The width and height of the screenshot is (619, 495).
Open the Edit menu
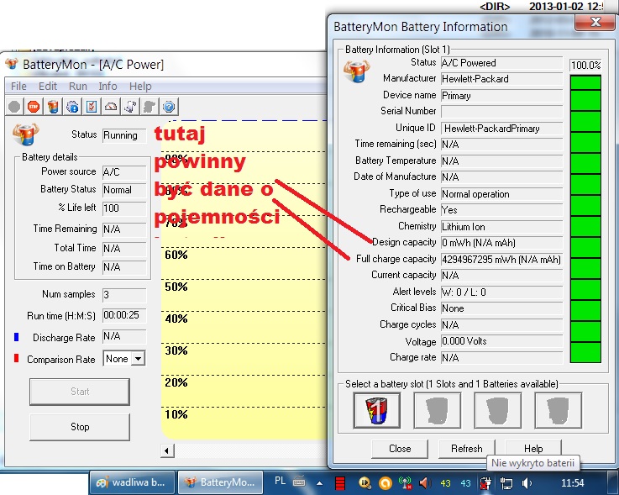(47, 86)
